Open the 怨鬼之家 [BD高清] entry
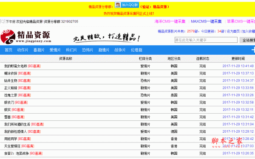The height and width of the screenshot is (159, 255). click(17, 95)
